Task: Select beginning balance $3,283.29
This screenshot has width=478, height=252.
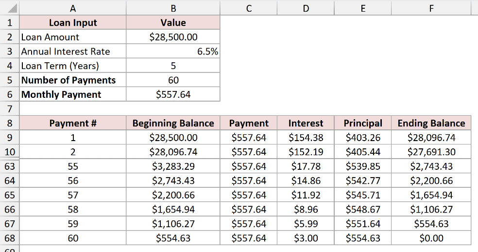Action: pos(173,166)
